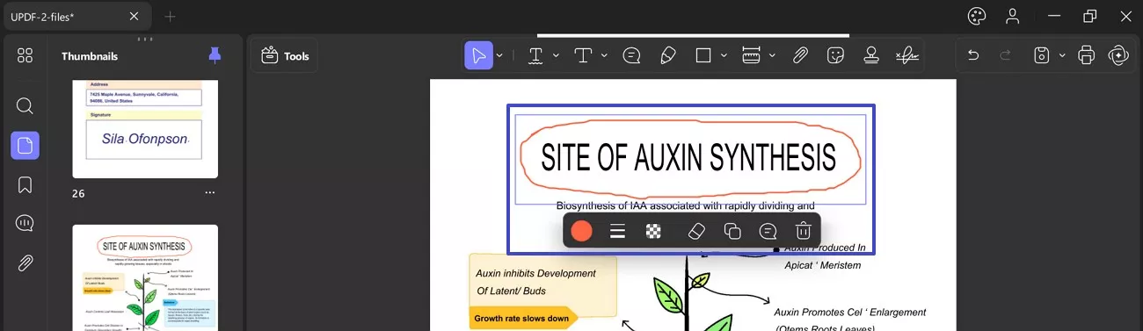Select the sticker tool icon
Image resolution: width=1143 pixels, height=331 pixels.
[835, 55]
